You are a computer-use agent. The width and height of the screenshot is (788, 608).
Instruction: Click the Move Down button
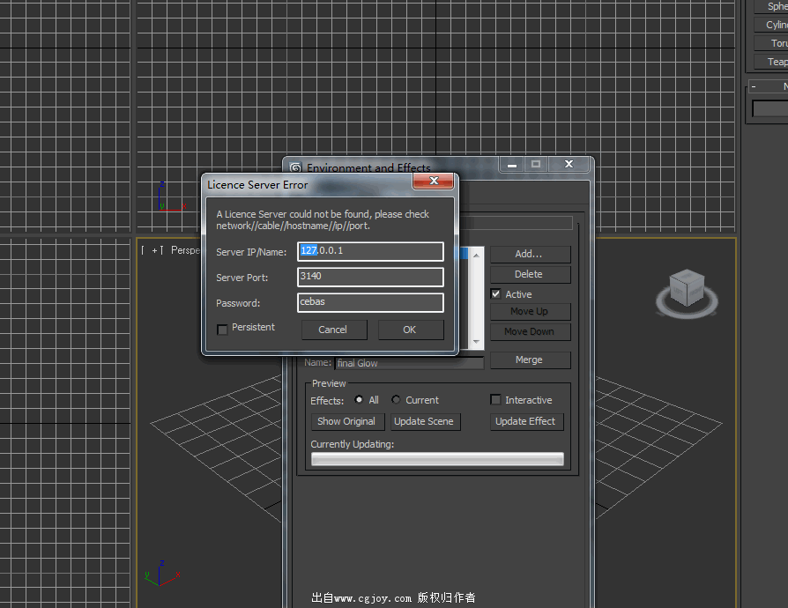pyautogui.click(x=531, y=331)
